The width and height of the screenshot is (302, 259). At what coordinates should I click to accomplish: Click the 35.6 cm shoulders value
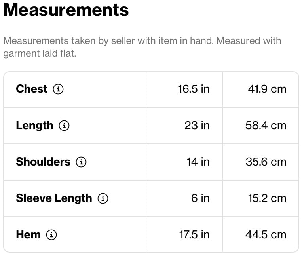pos(266,162)
